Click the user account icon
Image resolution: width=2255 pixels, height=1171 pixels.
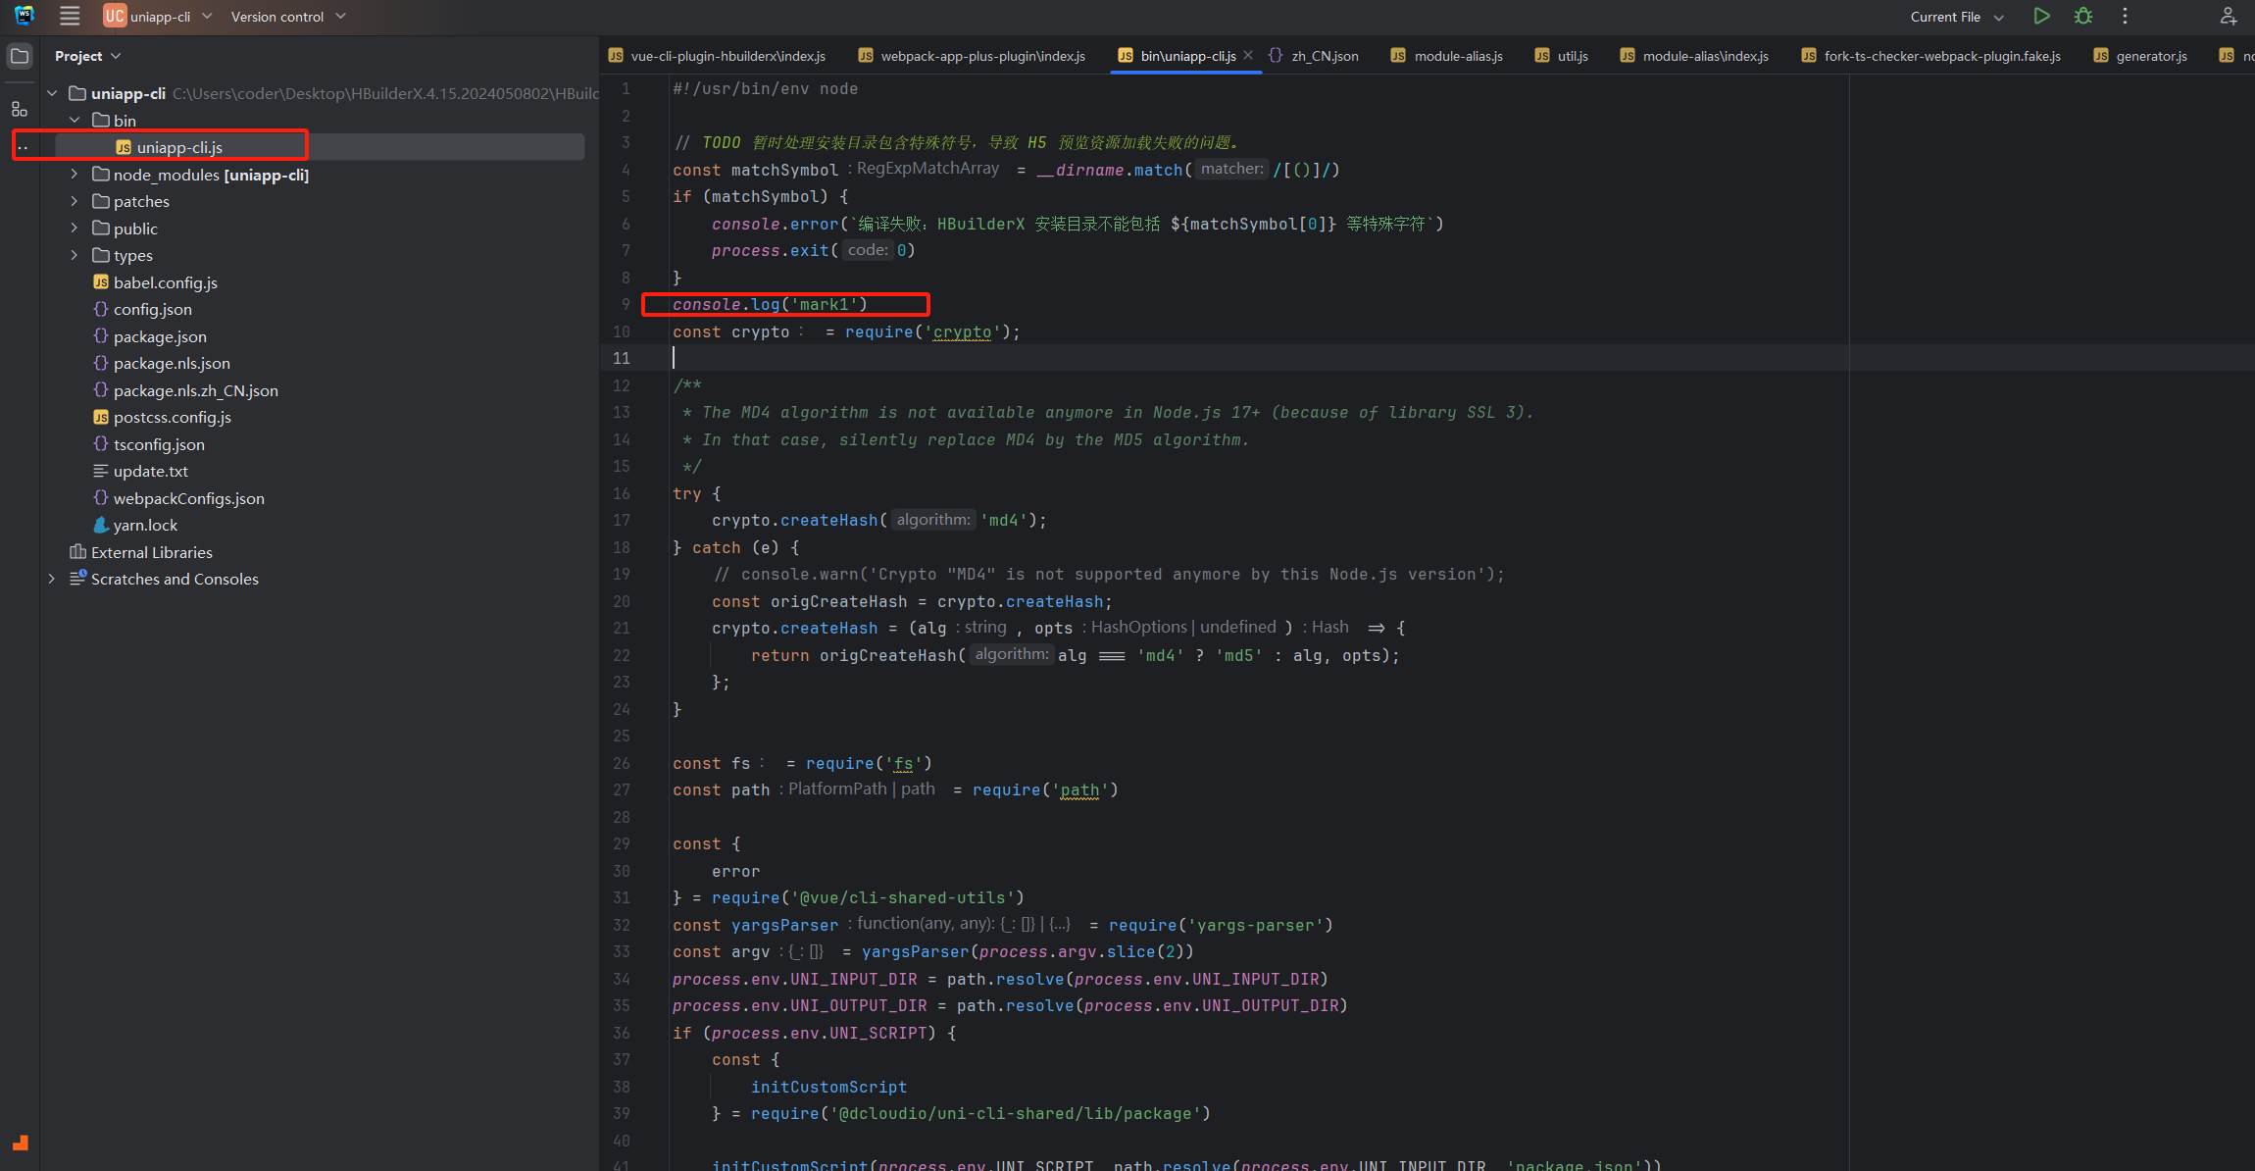coord(2228,16)
